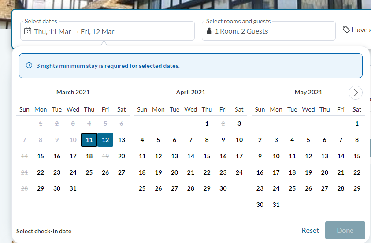Image resolution: width=371 pixels, height=243 pixels.
Task: Click the guest person icon
Action: coord(209,31)
